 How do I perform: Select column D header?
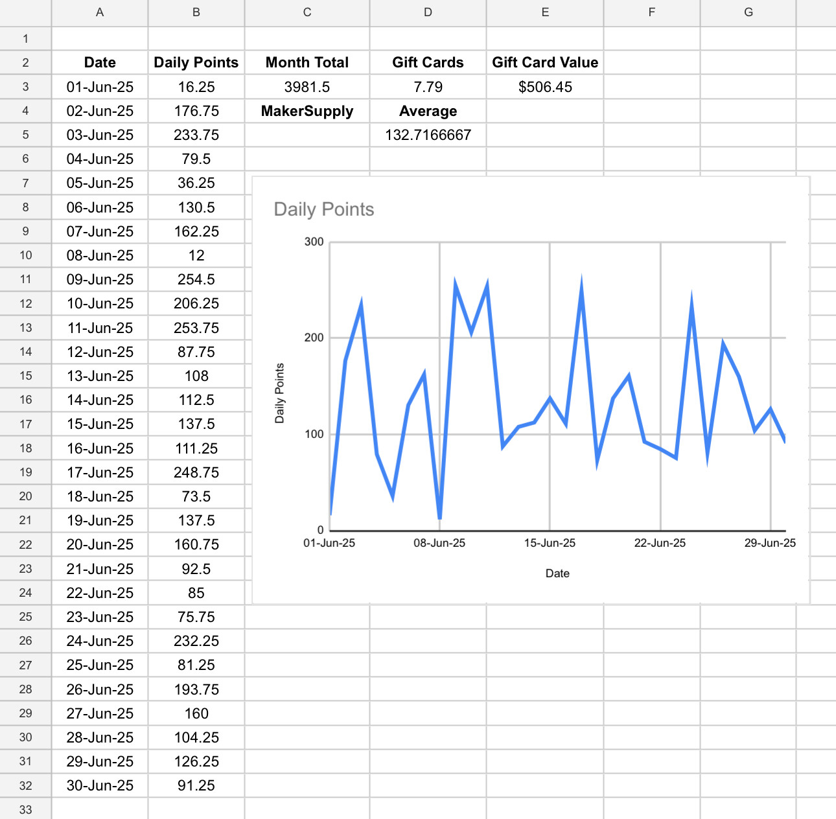428,12
